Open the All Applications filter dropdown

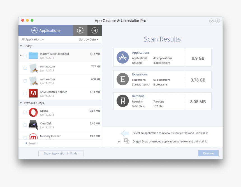[x=33, y=39]
